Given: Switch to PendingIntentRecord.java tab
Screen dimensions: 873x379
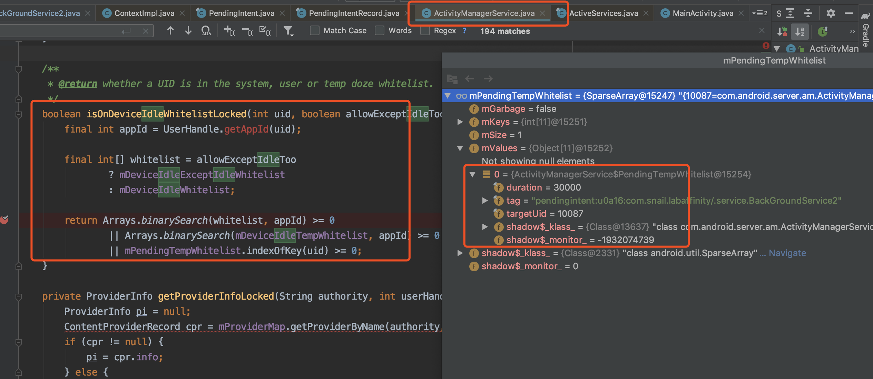Looking at the screenshot, I should [x=354, y=13].
